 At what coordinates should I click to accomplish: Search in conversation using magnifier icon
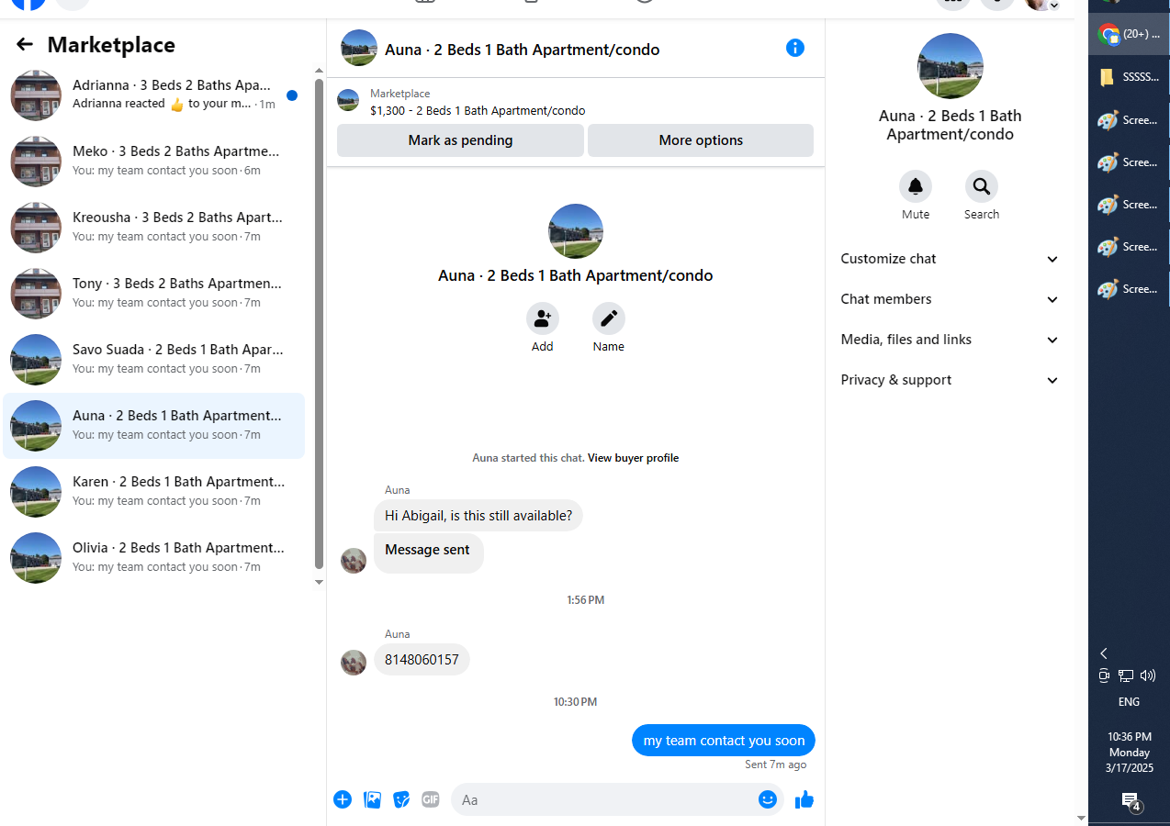point(982,186)
